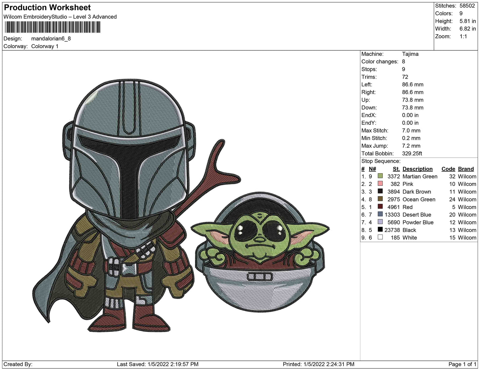The width and height of the screenshot is (480, 369).
Task: Click the Red thread color swatch
Action: (380, 207)
